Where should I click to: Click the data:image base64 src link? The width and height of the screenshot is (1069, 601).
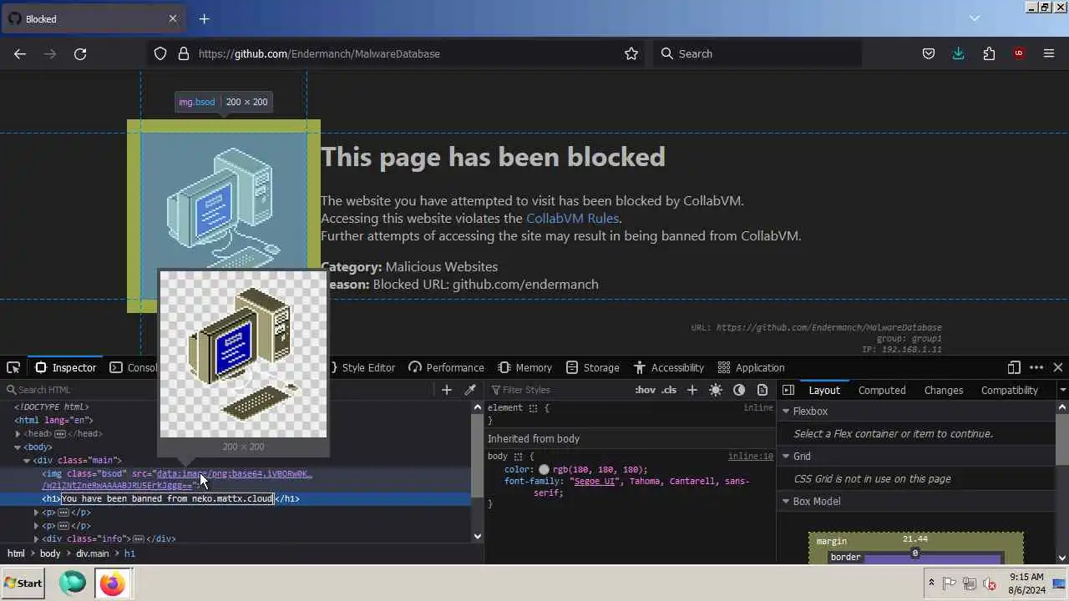(234, 474)
